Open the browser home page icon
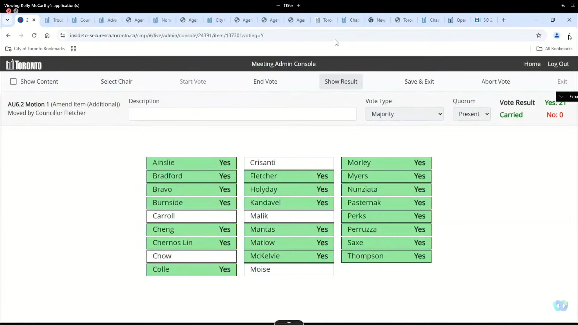Screen dimensions: 578x325 (47, 36)
